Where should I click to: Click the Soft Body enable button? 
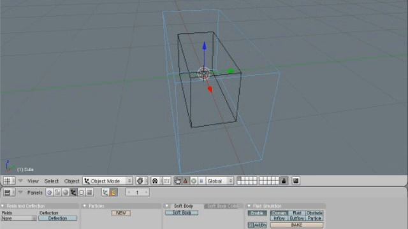tap(182, 212)
